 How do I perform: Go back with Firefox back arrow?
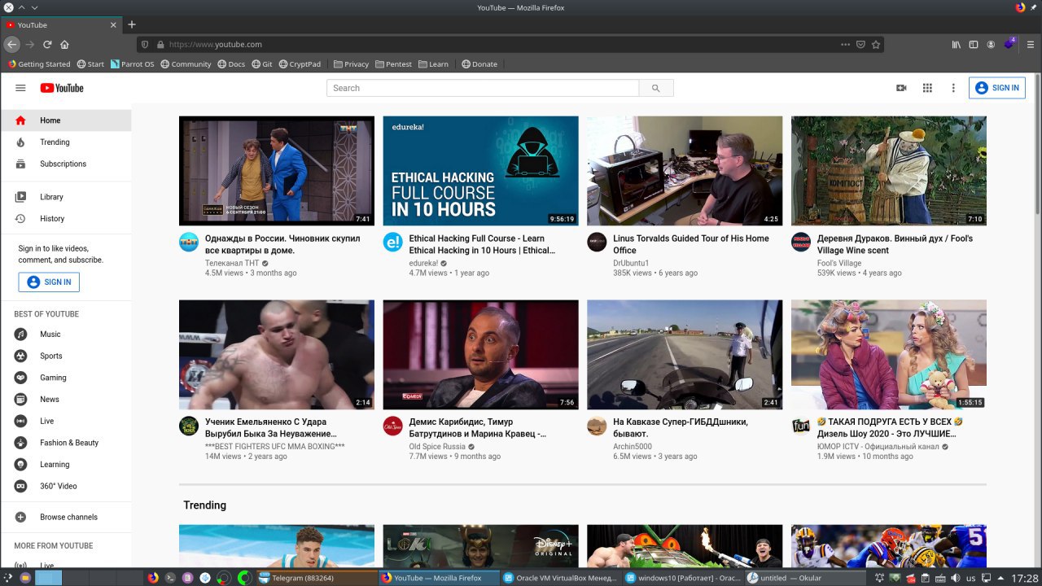click(x=11, y=45)
